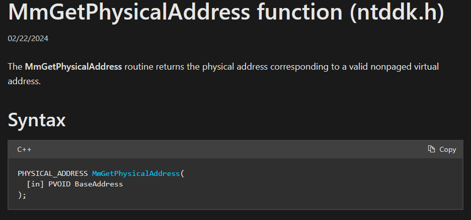
Task: Click PHYSICAL_ADDRESS return type in code
Action: tap(53, 173)
